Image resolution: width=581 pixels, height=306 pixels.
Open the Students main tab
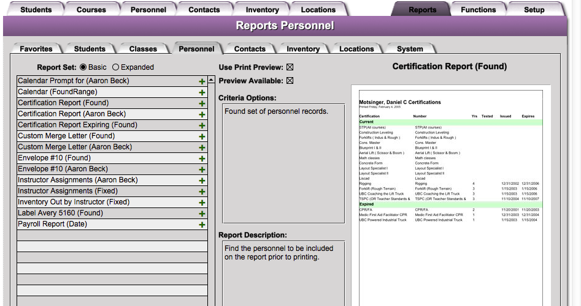(36, 9)
